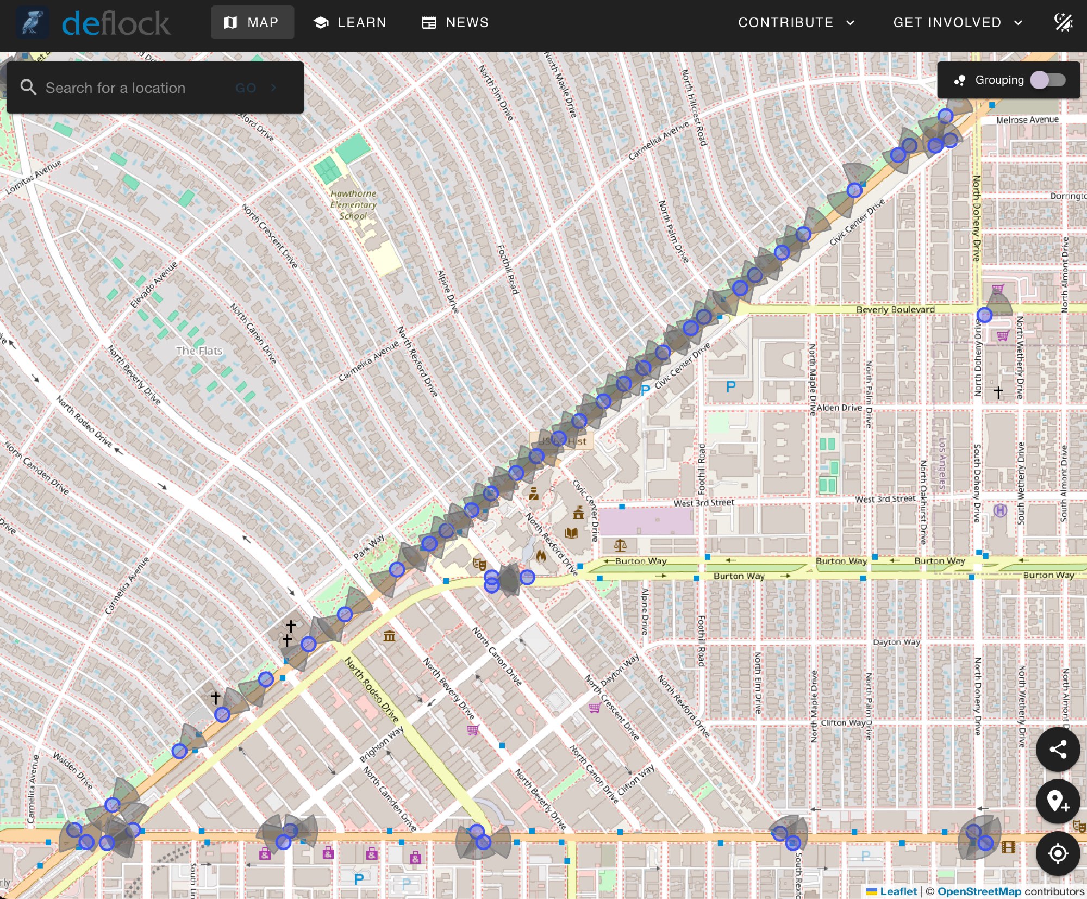Open the Learn menu item
The height and width of the screenshot is (899, 1087).
click(350, 23)
